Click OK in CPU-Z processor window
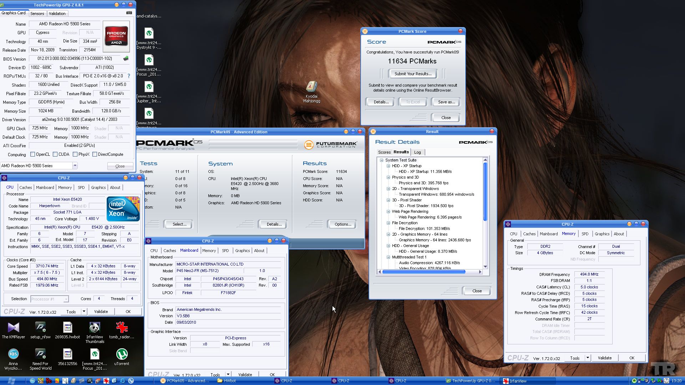 coord(128,312)
